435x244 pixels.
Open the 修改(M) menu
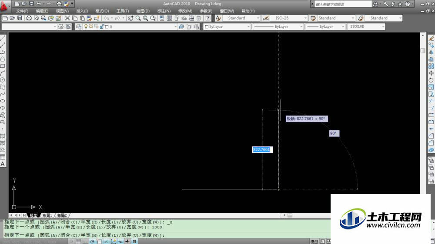[185, 11]
